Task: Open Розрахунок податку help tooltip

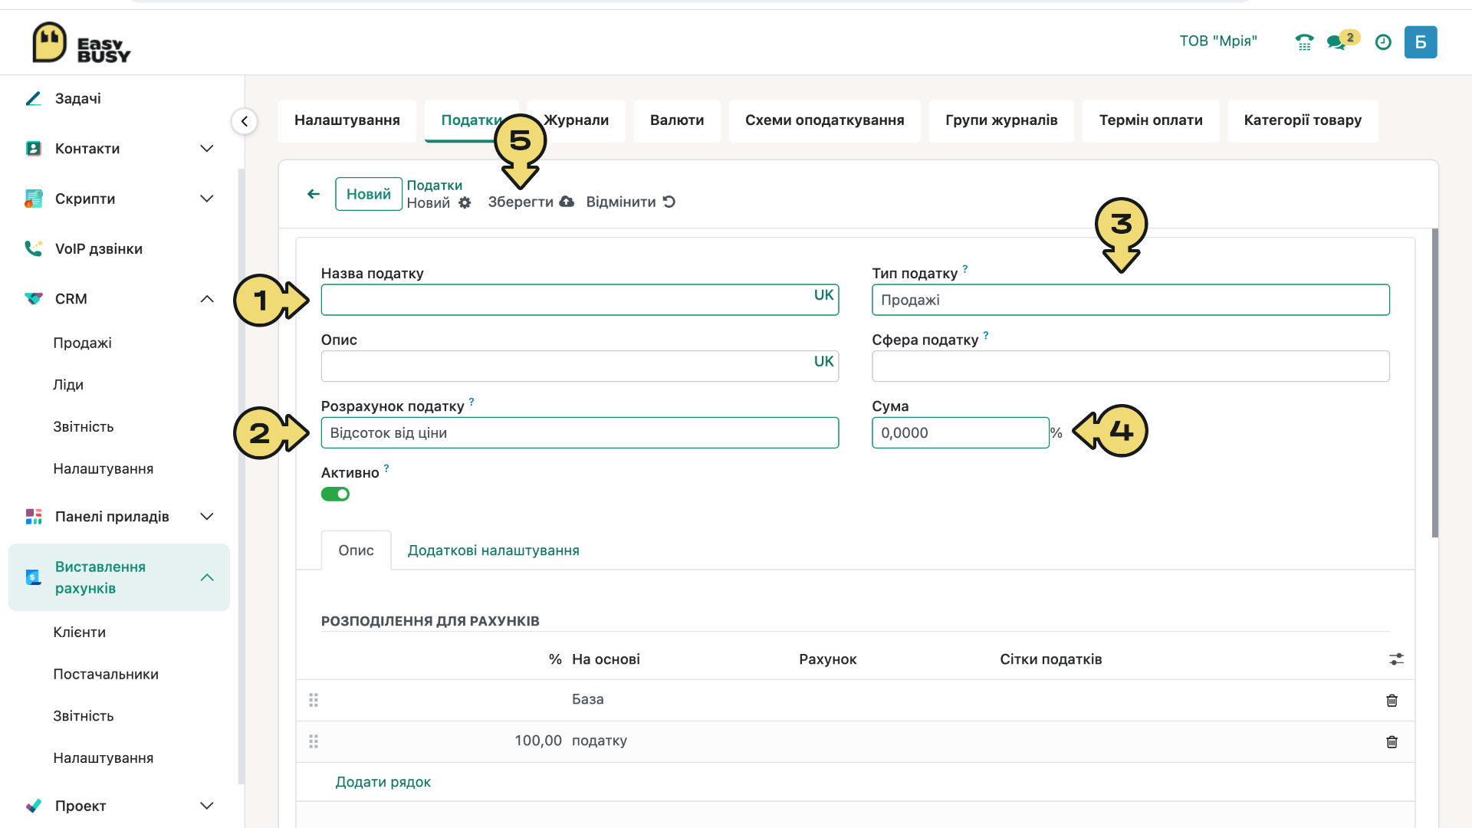Action: [x=472, y=402]
